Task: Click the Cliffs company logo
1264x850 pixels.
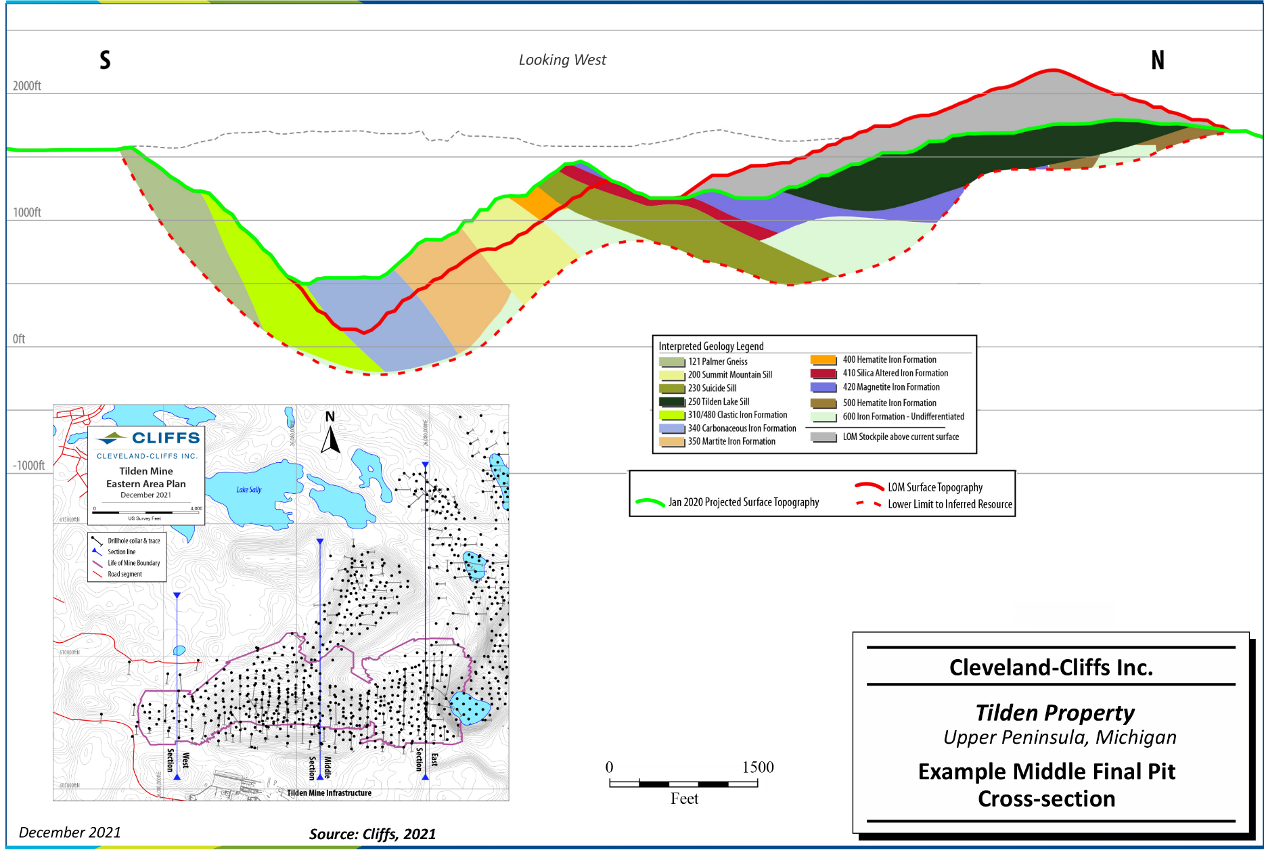Action: 148,438
